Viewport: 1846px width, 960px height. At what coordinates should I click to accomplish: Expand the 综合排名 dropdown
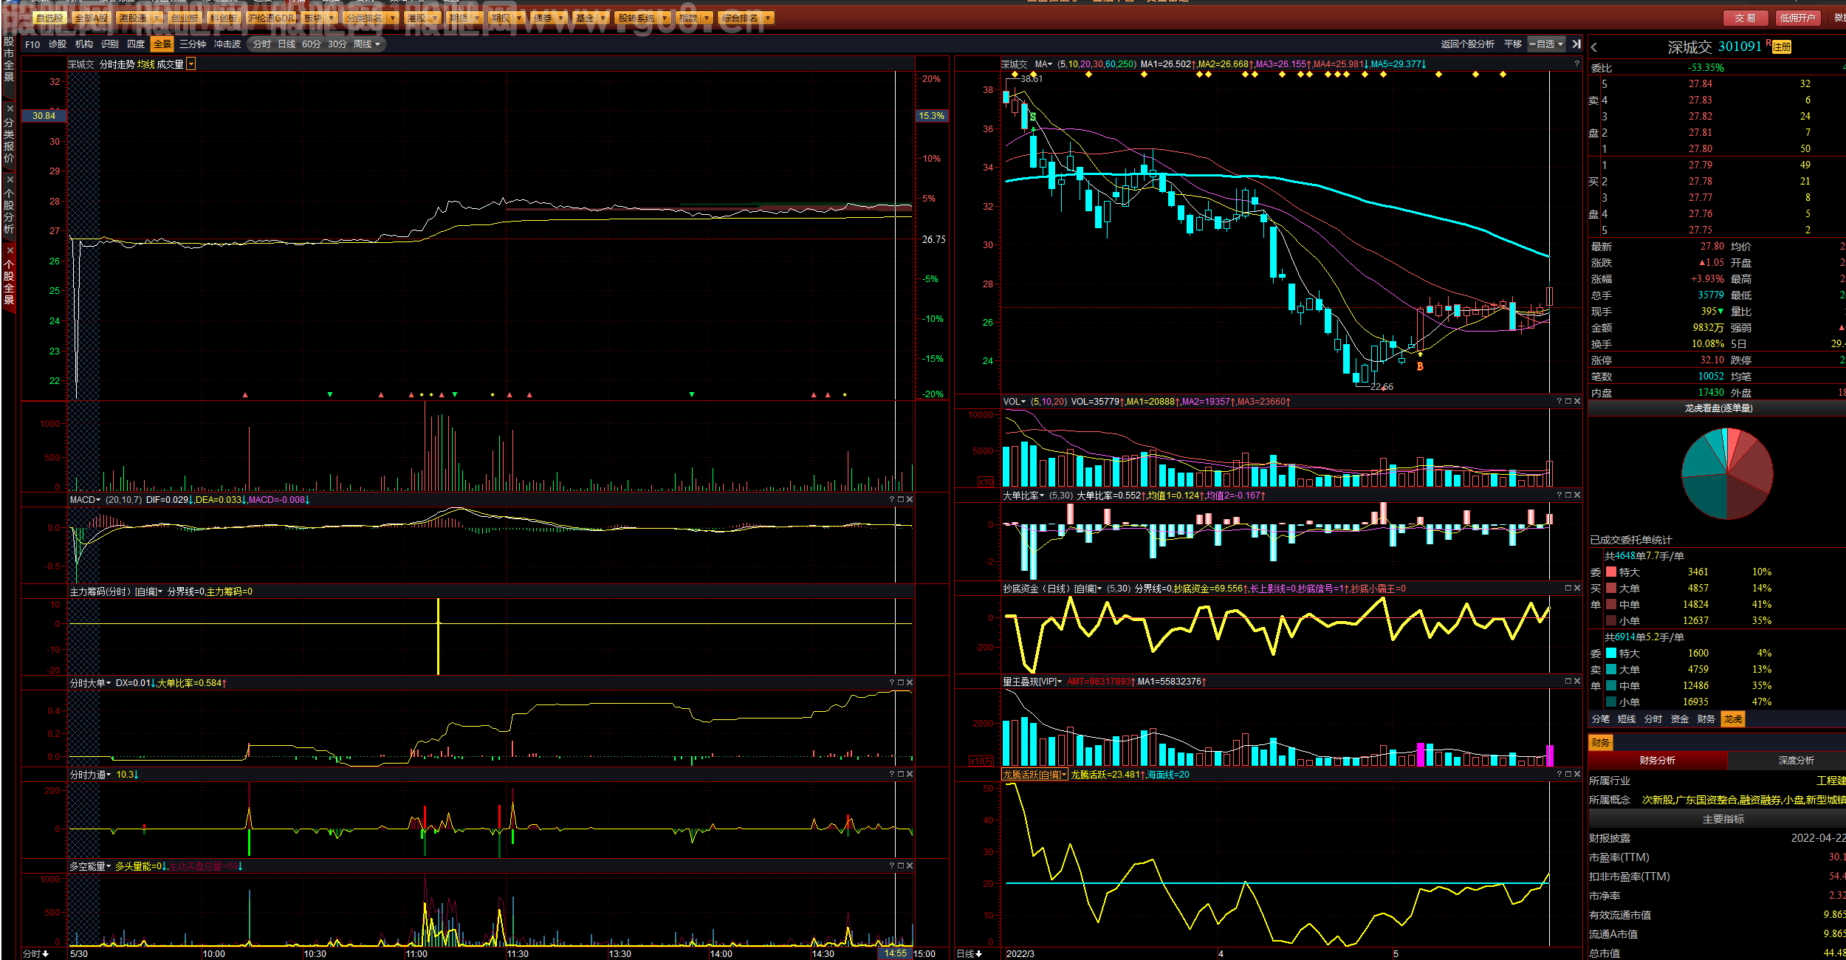[768, 18]
